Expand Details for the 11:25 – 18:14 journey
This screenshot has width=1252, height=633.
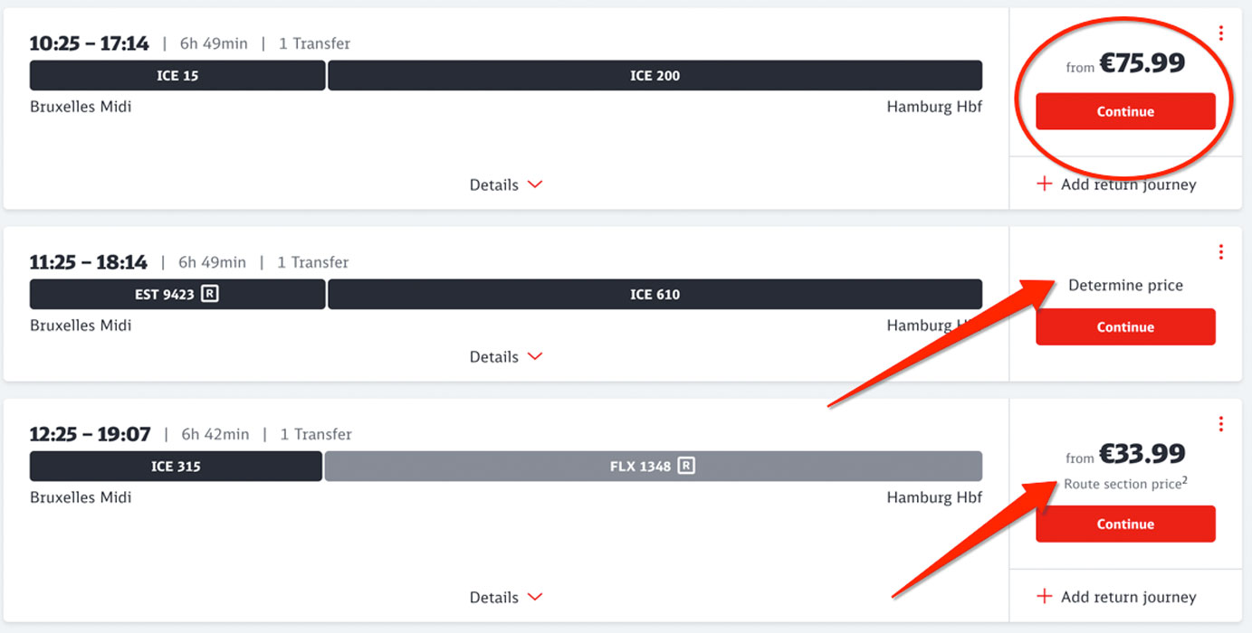pyautogui.click(x=506, y=357)
